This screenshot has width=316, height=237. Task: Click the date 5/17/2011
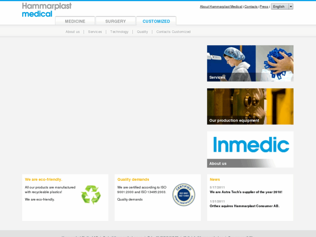pos(217,187)
